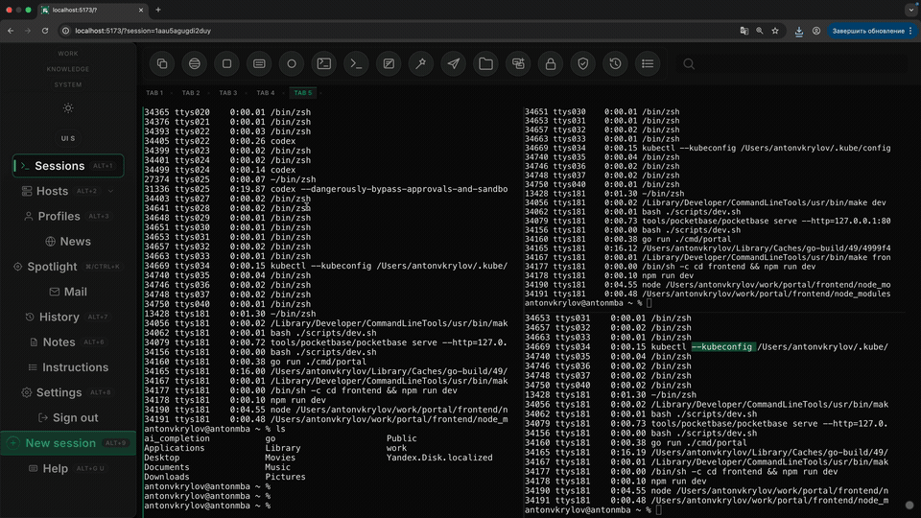Click the New session button
This screenshot has width=921, height=518.
click(68, 443)
